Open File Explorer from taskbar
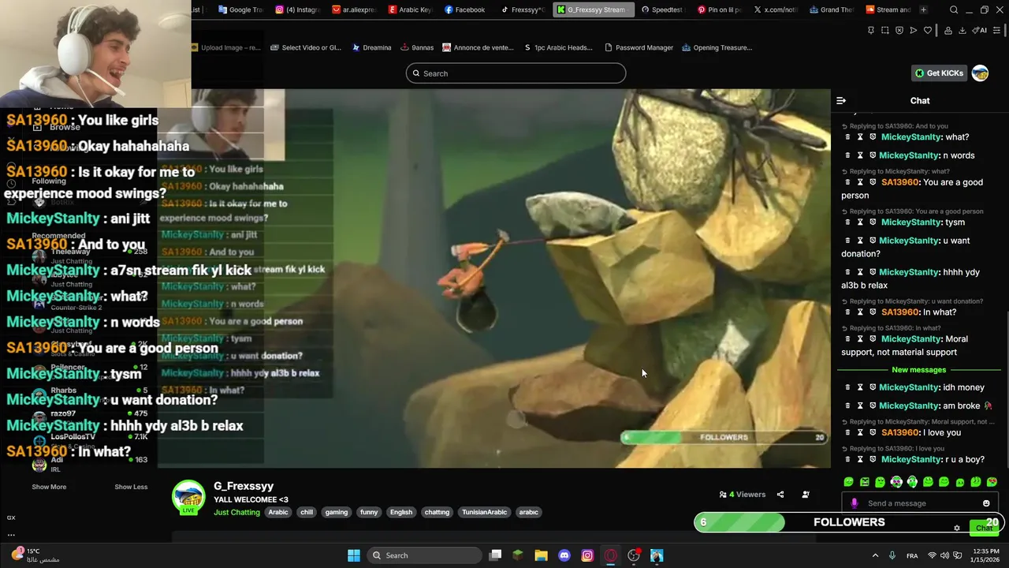Image resolution: width=1009 pixels, height=568 pixels. (x=541, y=555)
